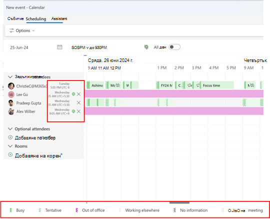Click the add room plus icon
The height and width of the screenshot is (219, 270).
click(x=10, y=154)
